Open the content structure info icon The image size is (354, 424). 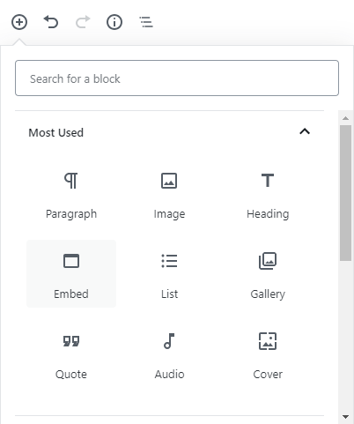(114, 22)
